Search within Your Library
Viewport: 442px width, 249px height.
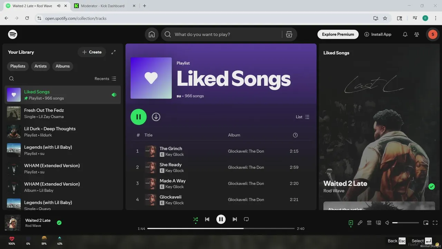11,79
